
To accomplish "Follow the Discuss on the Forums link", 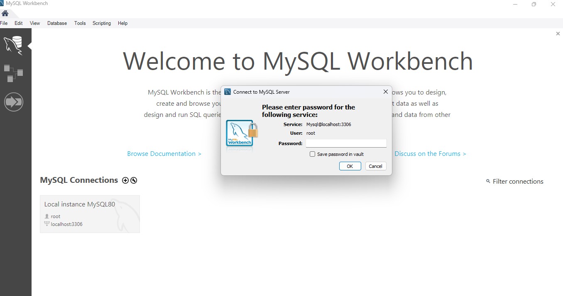I will 430,154.
